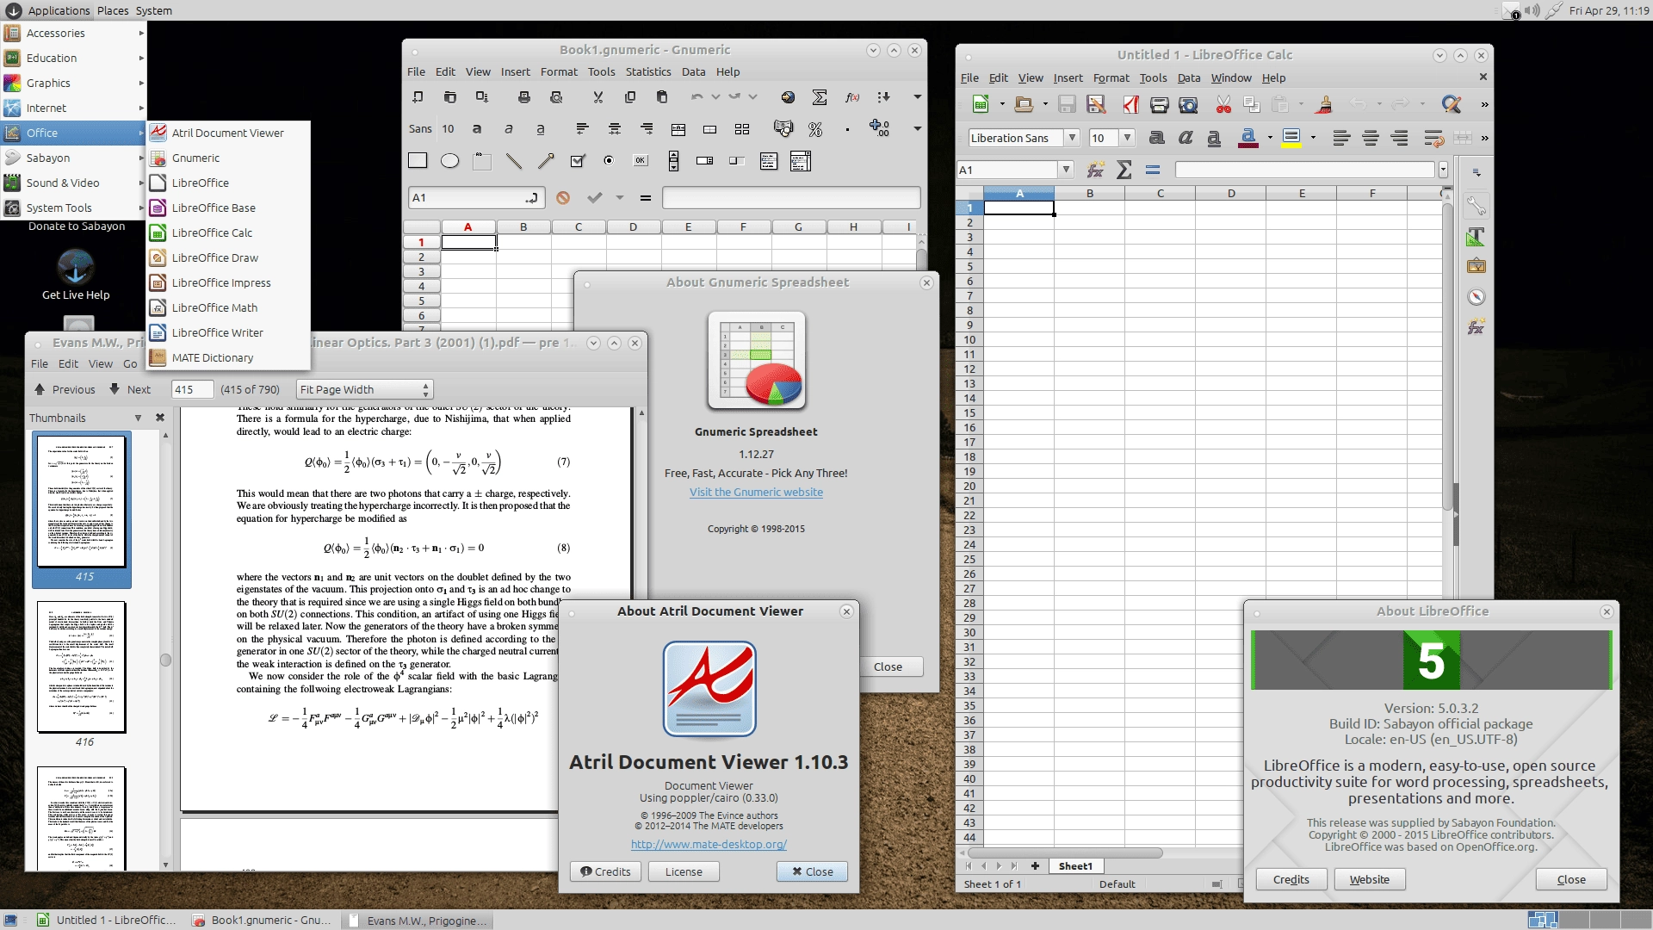Click Calc Function Wizard fx icon
Viewport: 1653px width, 930px height.
coord(1095,170)
